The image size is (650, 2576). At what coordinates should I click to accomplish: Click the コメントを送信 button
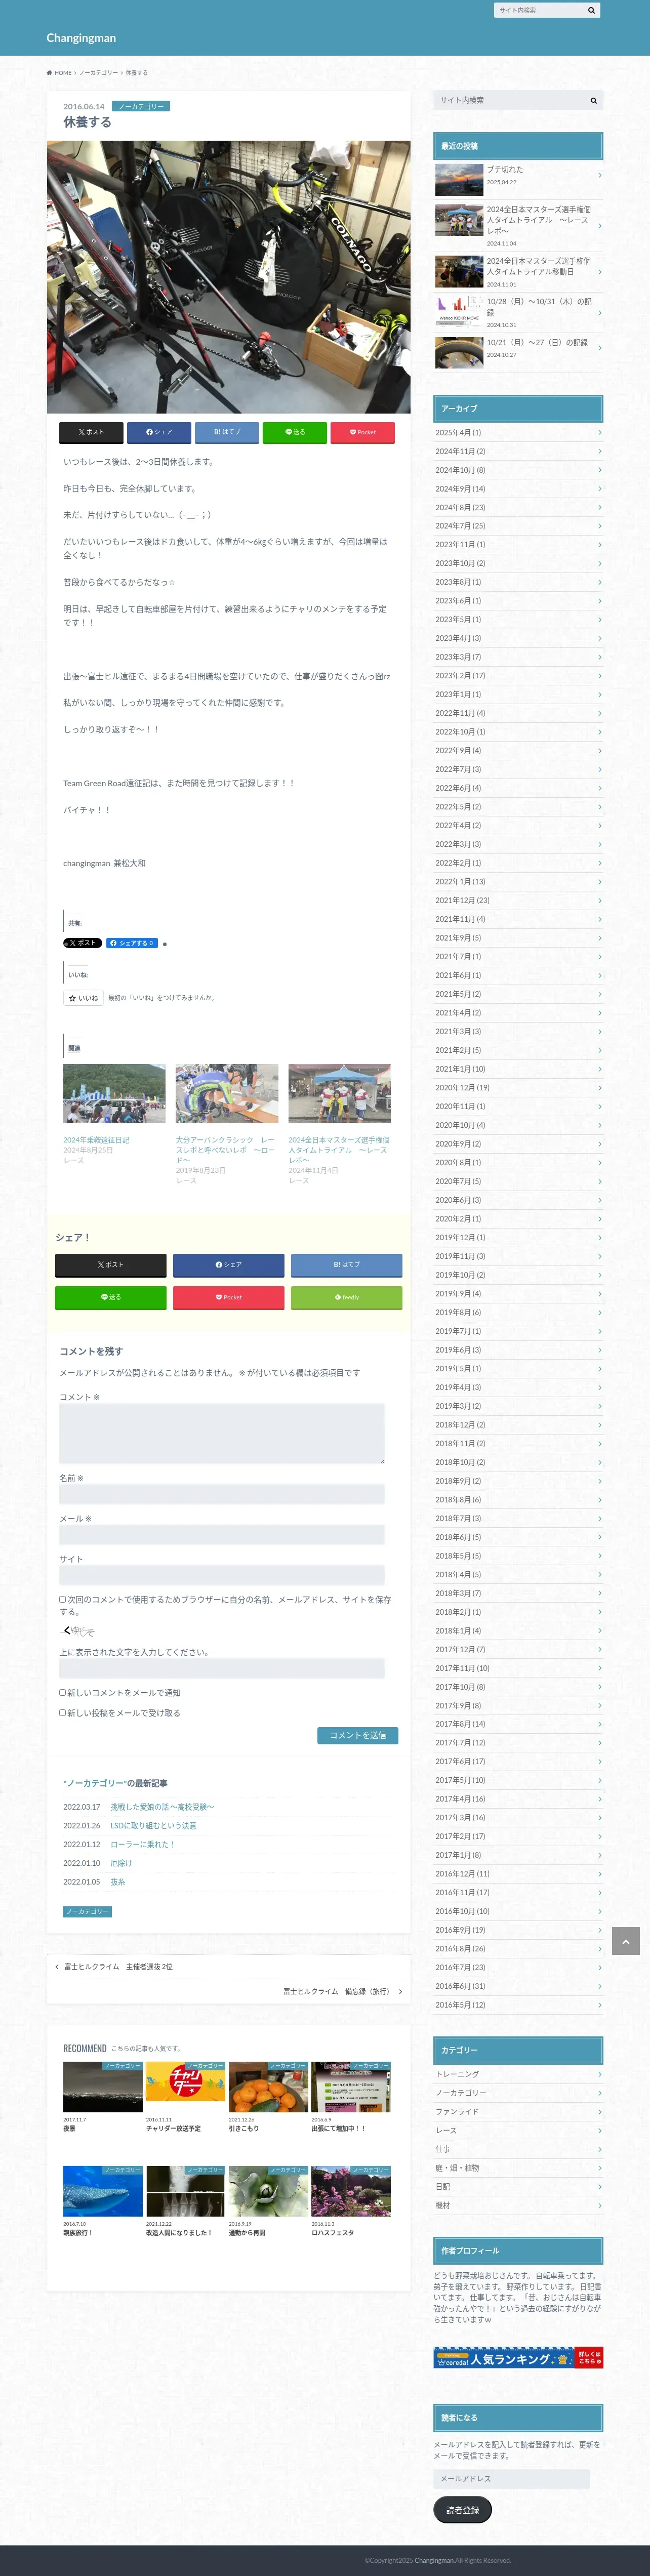[x=358, y=1735]
